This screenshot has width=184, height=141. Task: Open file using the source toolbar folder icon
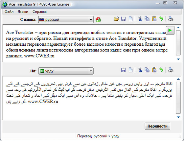116,19
